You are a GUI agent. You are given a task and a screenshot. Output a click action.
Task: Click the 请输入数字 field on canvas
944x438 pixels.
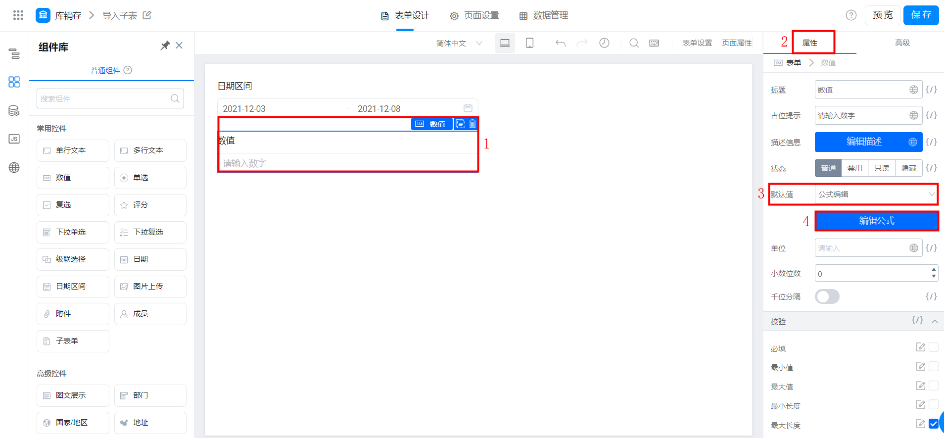348,163
